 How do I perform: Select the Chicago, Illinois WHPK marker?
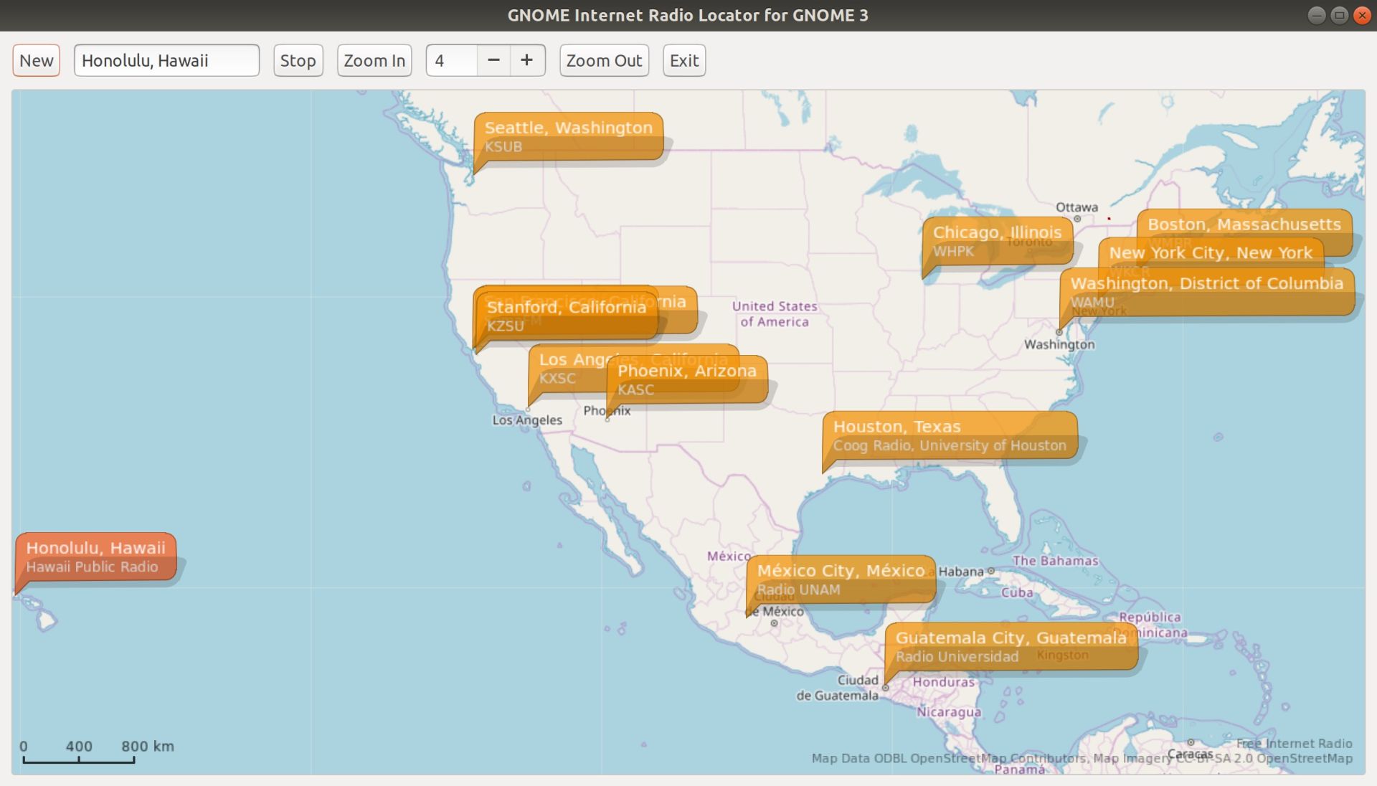[997, 241]
